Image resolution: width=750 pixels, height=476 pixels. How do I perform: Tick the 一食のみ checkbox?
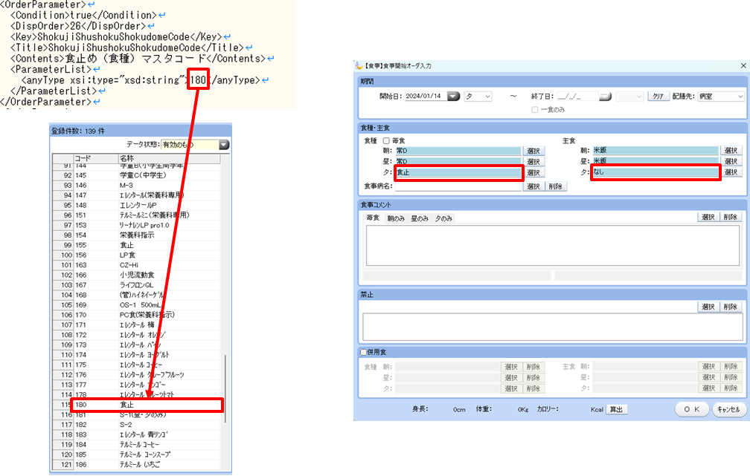pos(535,110)
